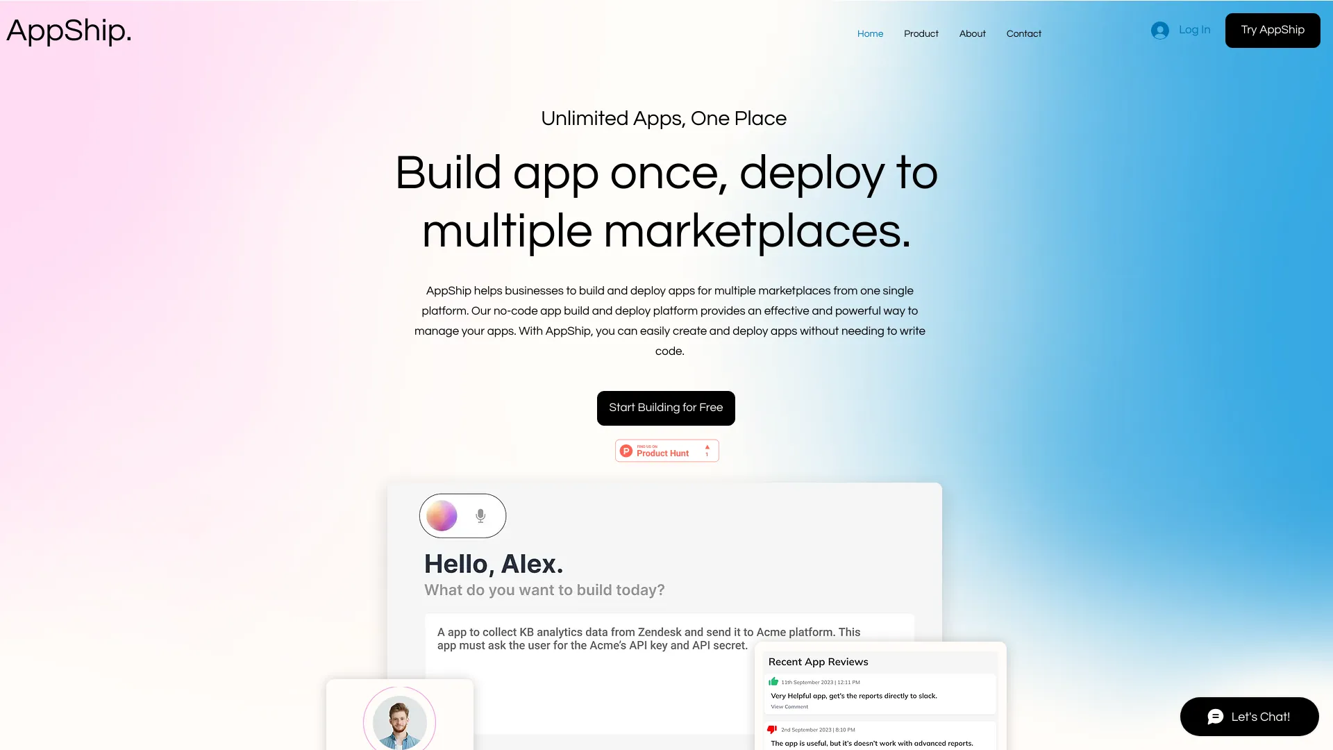Screen dimensions: 1333x750
Task: Click the thumbs up review icon
Action: pos(773,681)
